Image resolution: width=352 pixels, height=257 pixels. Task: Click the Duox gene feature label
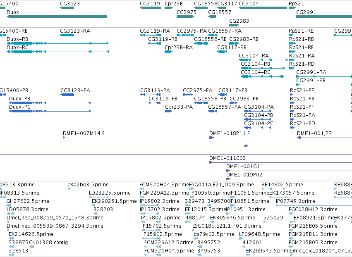(13, 12)
